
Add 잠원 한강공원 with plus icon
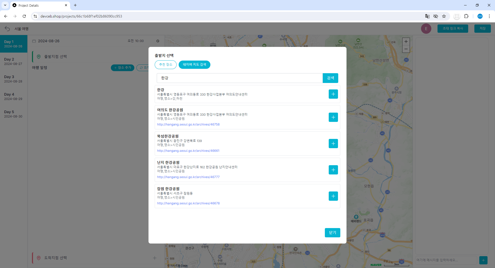[333, 196]
